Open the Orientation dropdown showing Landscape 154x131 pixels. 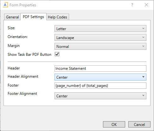coord(100,37)
